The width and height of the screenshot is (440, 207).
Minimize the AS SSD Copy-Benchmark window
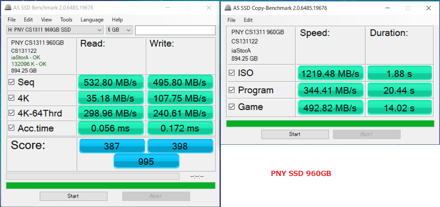tap(387, 8)
